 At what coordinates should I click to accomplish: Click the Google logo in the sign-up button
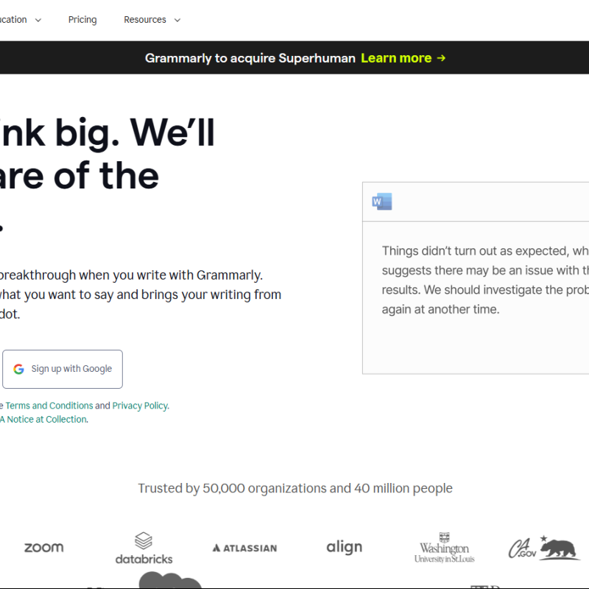pyautogui.click(x=19, y=369)
